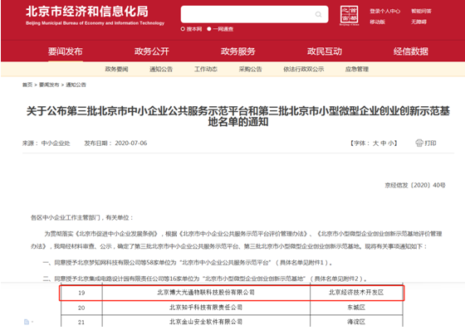
Task: Click cell 北京经济技术开发区
Action: [x=356, y=293]
